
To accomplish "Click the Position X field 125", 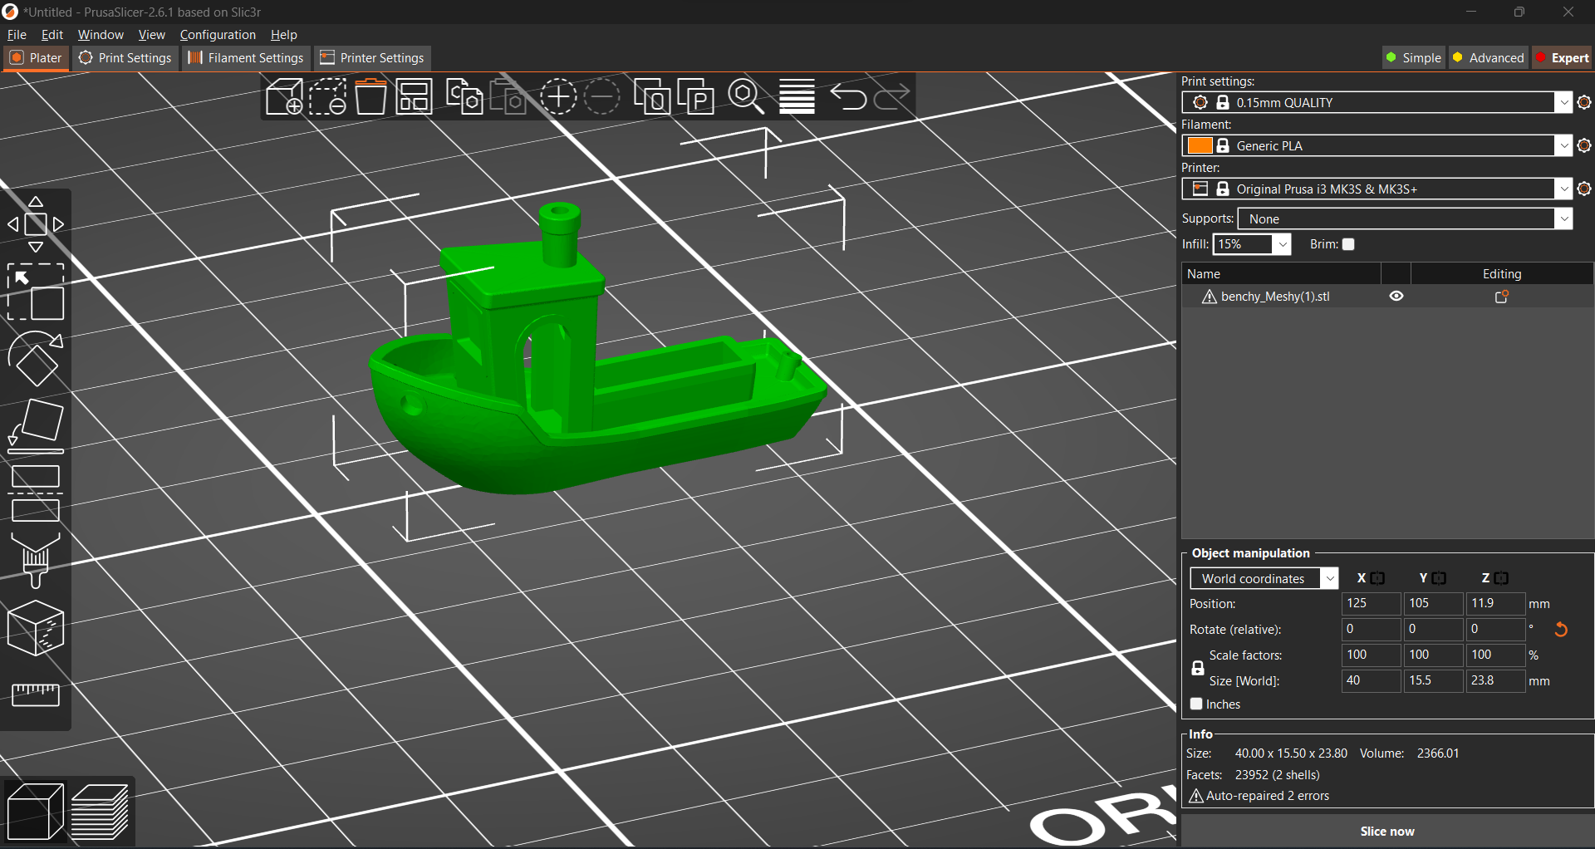I will pos(1372,603).
